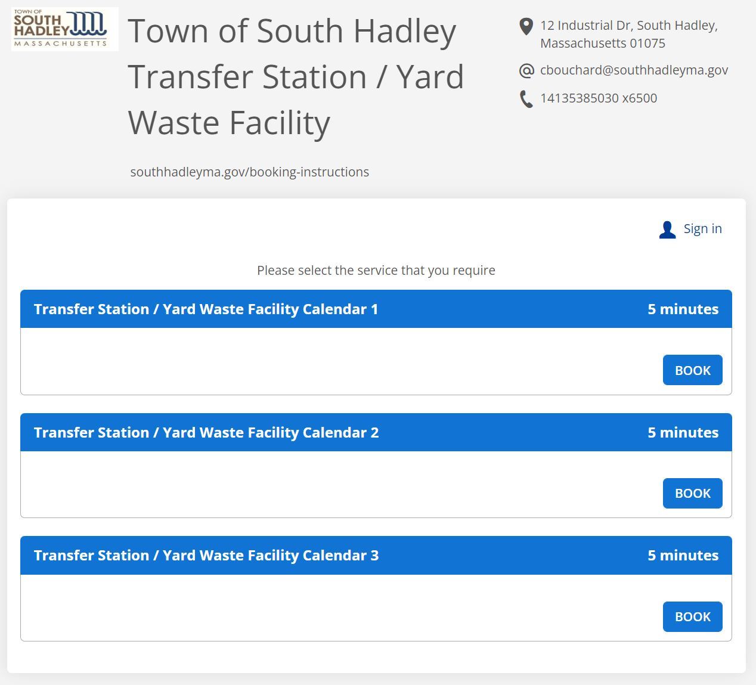This screenshot has height=685, width=756.
Task: Click the user silhouette icon
Action: tap(667, 230)
